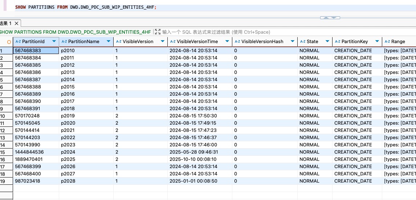Expand VisibleVersion column dropdown arrow

163,42
